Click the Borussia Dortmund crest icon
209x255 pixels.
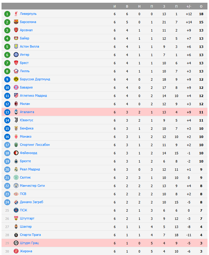coord(16,79)
